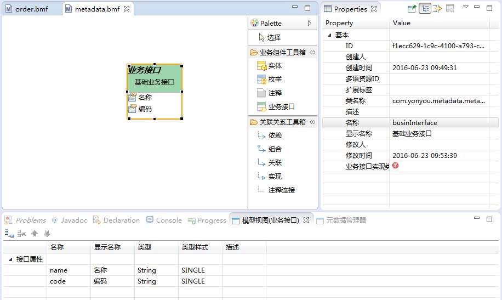The height and width of the screenshot is (300, 502).
Task: Toggle Show Categories in Properties panel
Action: tap(425, 8)
